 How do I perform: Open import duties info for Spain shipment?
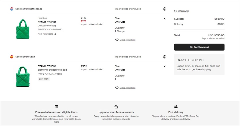pyautogui.click(x=164, y=57)
